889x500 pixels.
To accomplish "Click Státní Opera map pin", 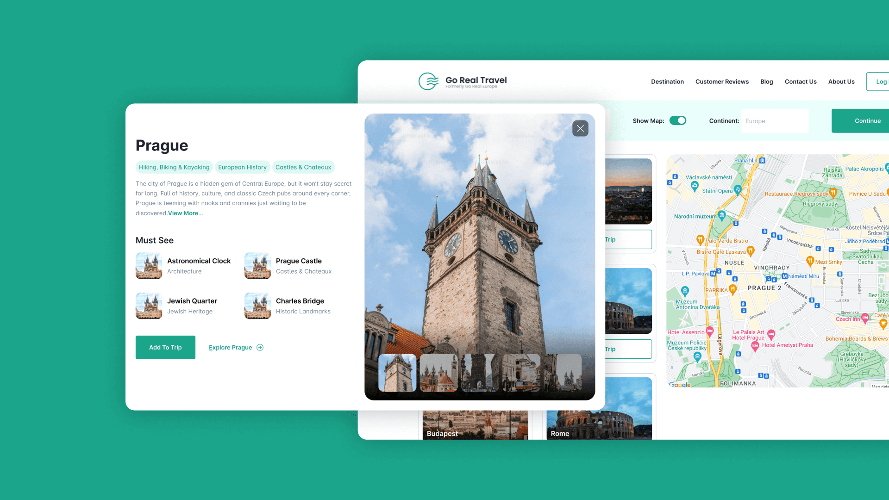I will [x=738, y=189].
